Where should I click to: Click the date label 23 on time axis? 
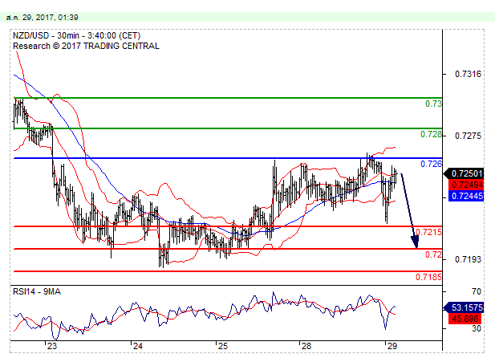(52, 346)
